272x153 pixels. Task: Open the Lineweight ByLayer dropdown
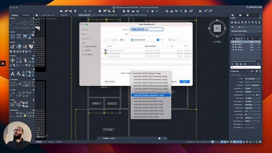pyautogui.click(x=252, y=92)
